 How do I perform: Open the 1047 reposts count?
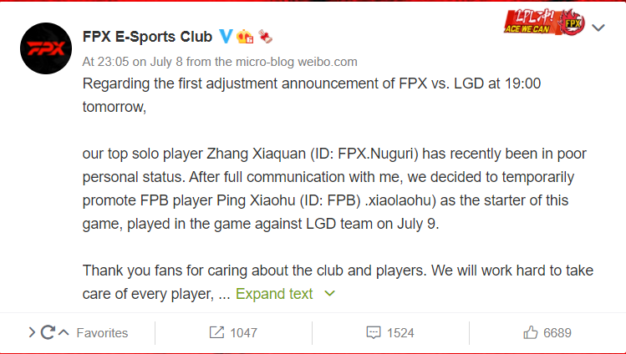tap(243, 333)
